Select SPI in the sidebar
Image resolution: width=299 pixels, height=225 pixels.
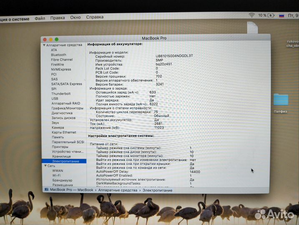pyautogui.click(x=54, y=89)
